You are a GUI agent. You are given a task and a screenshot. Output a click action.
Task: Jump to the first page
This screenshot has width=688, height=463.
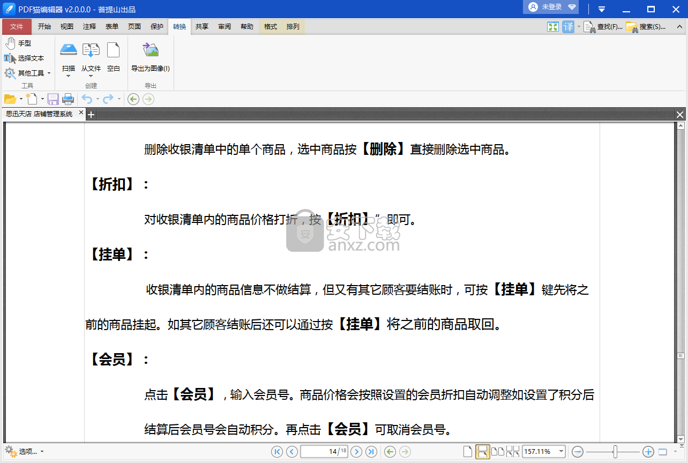pyautogui.click(x=277, y=452)
